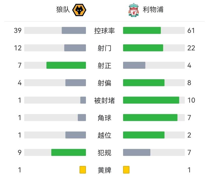The width and height of the screenshot is (209, 177).
Task: Click the 被封堵 stat label
Action: pos(105,100)
